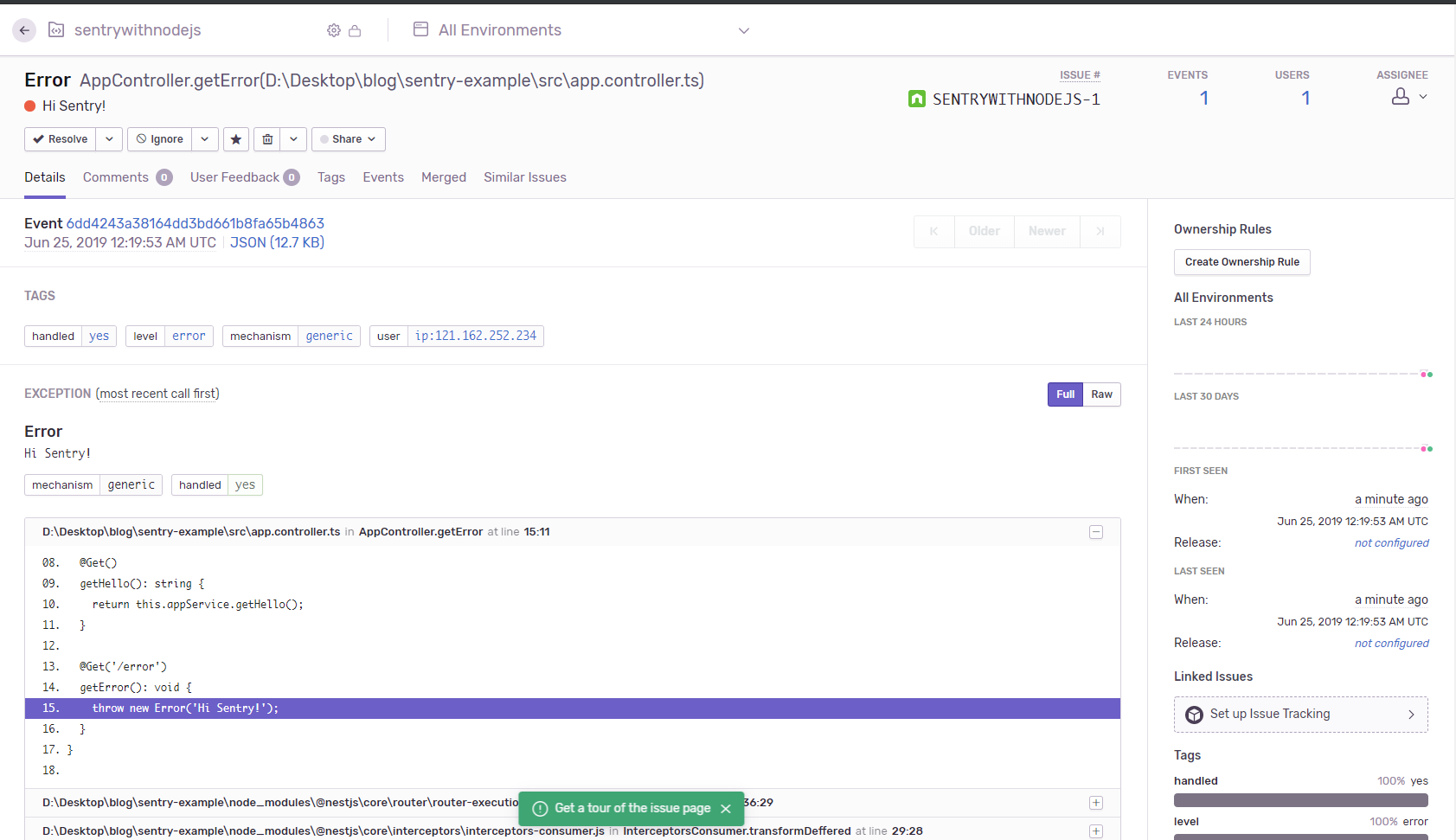Image resolution: width=1456 pixels, height=840 pixels.
Task: Switch exception view to Raw
Action: (x=1101, y=394)
